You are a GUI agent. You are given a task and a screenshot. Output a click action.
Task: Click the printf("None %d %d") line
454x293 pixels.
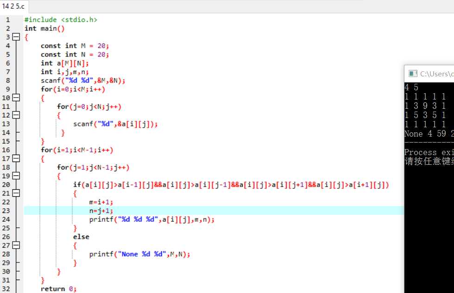139,254
